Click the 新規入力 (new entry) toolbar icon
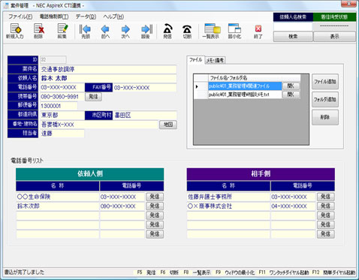The width and height of the screenshot is (359, 280). click(15, 31)
